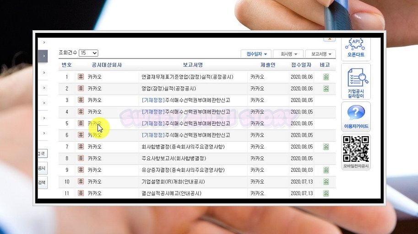418x234 pixels.
Task: Click the red 유 icon in row 5
Action: pyautogui.click(x=81, y=123)
